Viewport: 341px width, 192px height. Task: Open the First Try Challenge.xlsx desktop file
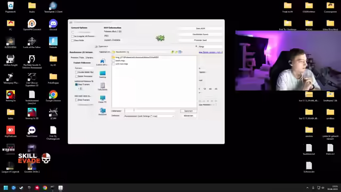[53, 133]
